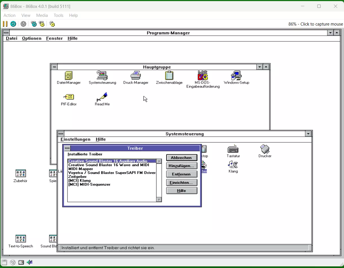
Task: Open the Hauptgruppe window control menu box
Action: pyautogui.click(x=54, y=67)
